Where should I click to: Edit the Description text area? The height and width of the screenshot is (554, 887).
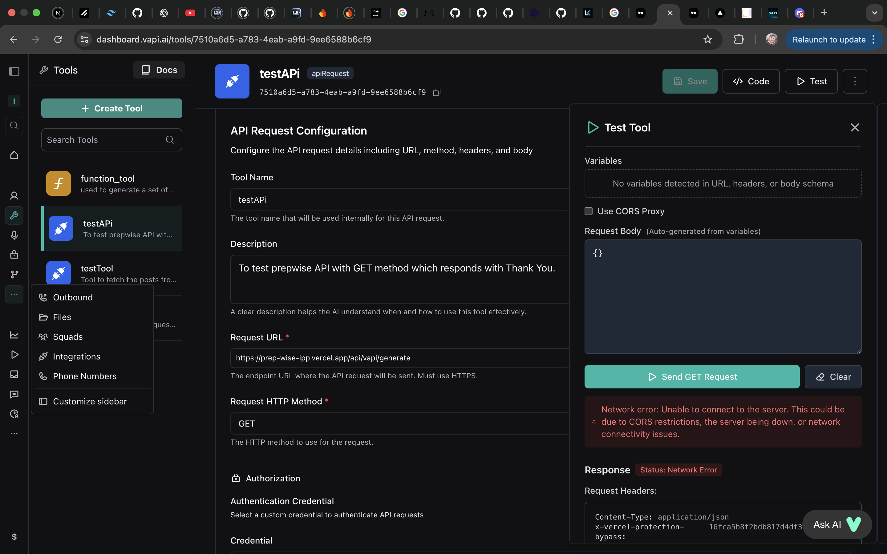point(399,279)
